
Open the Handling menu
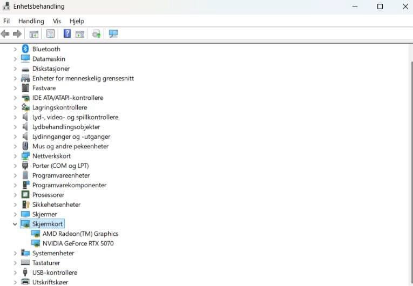click(x=31, y=21)
